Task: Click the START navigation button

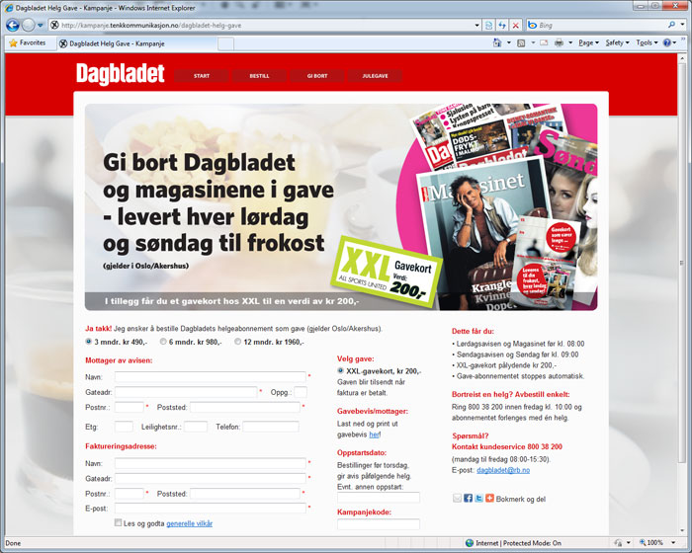Action: (202, 76)
